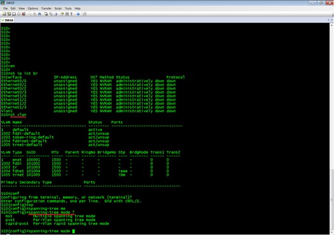Click the Paste toolbar icon
Image resolution: width=334 pixels, height=235 pixels.
[34, 14]
